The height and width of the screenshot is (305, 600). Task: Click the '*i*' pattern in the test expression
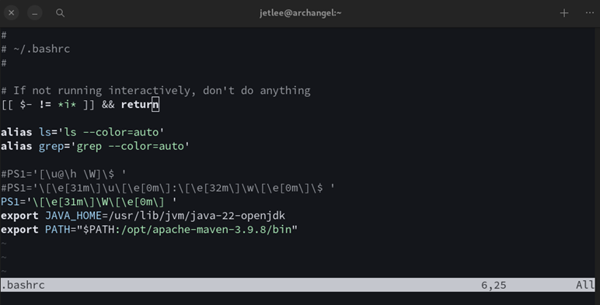point(67,104)
